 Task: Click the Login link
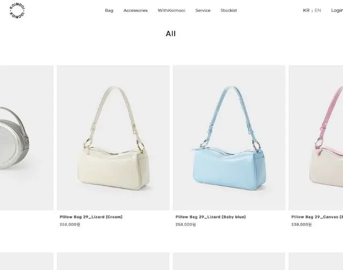pyautogui.click(x=337, y=10)
